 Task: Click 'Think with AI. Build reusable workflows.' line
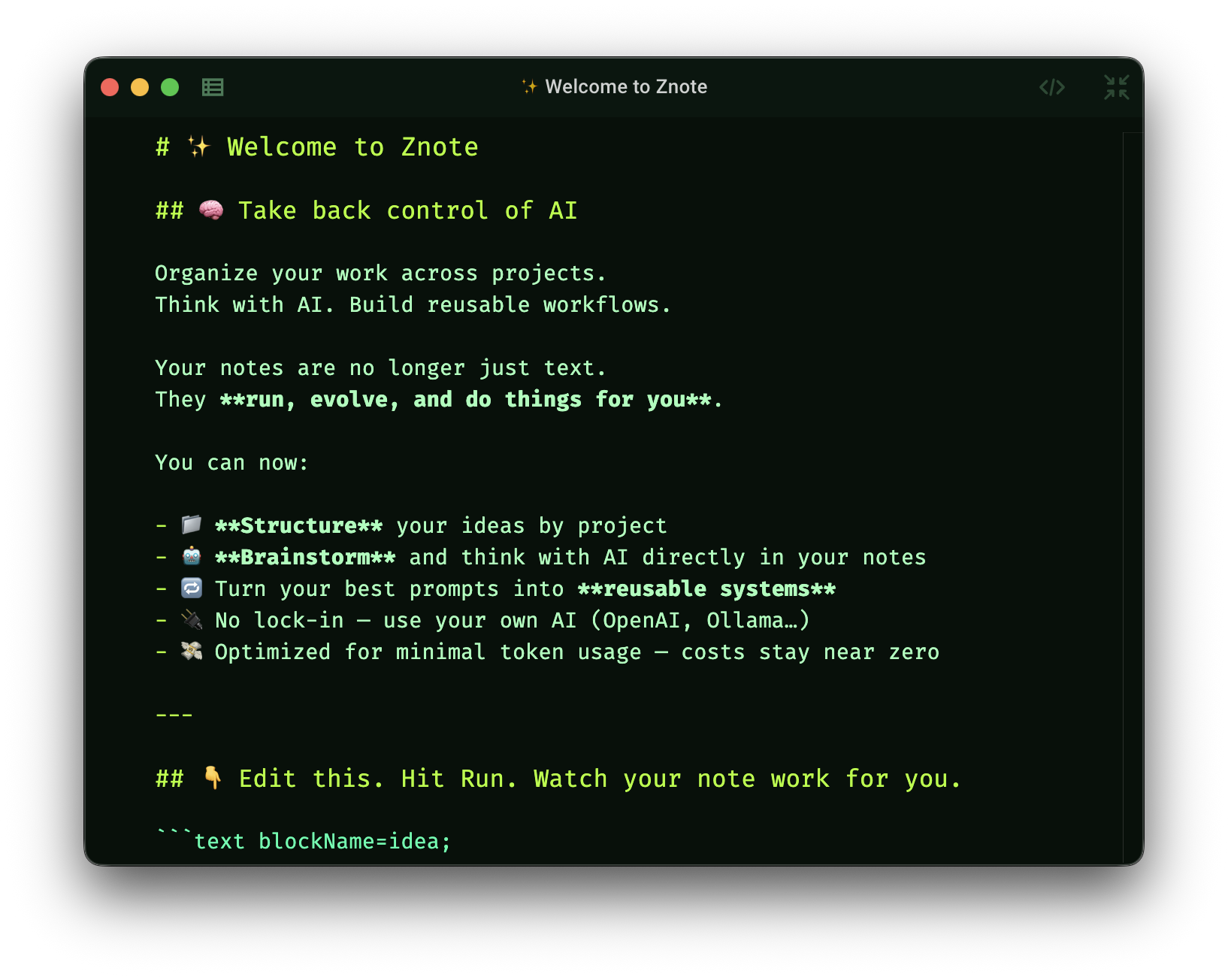click(x=413, y=304)
